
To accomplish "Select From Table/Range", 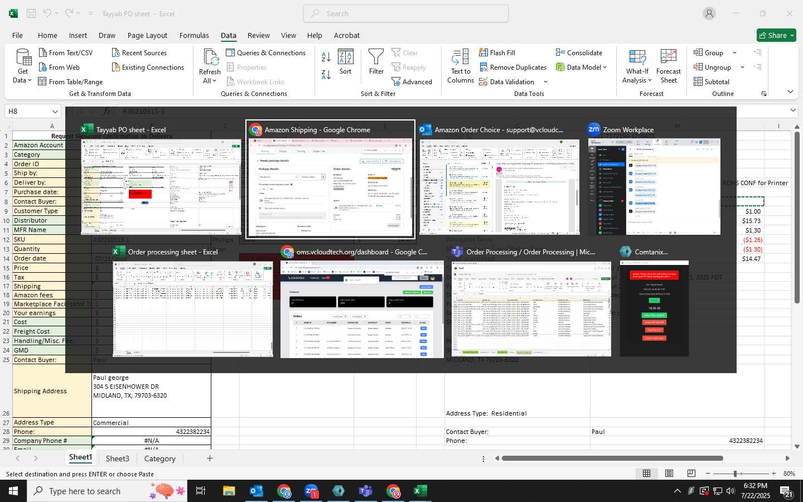I will pos(70,81).
